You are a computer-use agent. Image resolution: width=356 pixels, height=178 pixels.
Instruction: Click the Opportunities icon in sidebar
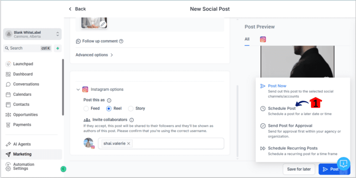click(x=8, y=115)
